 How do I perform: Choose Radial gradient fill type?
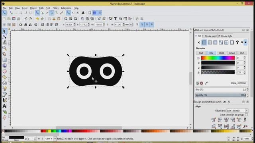[215, 43]
